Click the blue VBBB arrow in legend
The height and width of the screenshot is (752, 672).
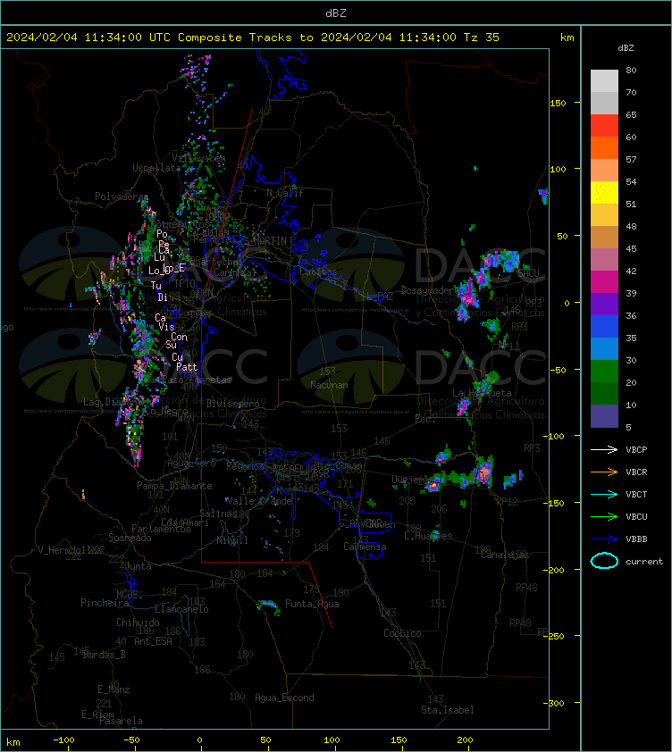604,539
